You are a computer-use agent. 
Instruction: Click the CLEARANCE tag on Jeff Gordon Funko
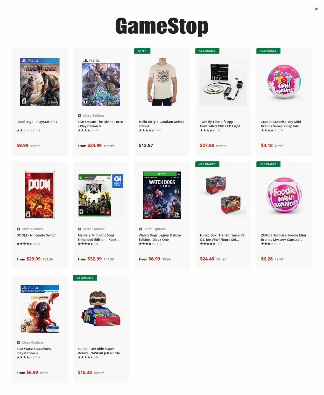(85, 278)
